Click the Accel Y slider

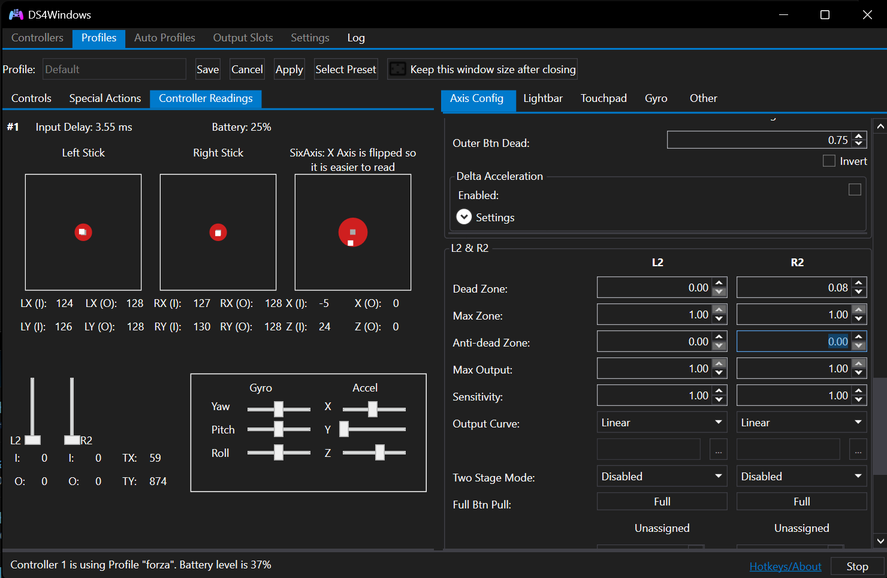tap(374, 429)
